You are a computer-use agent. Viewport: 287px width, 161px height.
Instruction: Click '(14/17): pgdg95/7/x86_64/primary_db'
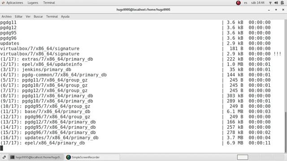point(48,127)
